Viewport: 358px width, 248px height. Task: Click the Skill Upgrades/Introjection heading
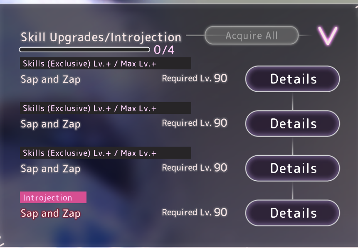click(x=101, y=37)
